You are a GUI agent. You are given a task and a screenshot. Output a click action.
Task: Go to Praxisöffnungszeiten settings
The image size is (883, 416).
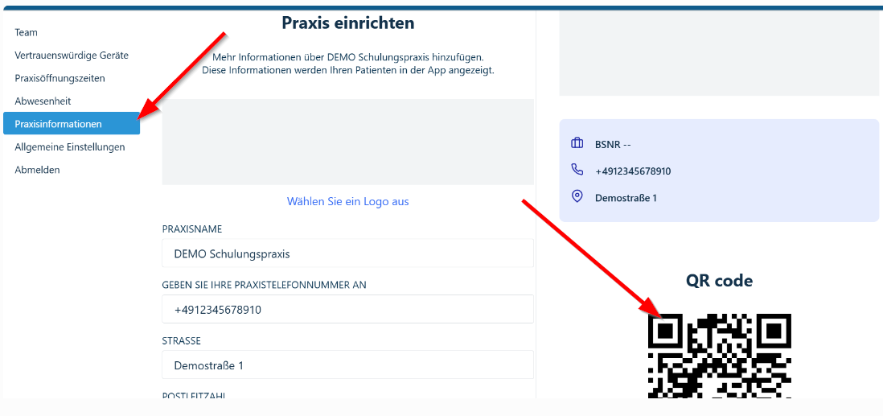[x=60, y=78]
